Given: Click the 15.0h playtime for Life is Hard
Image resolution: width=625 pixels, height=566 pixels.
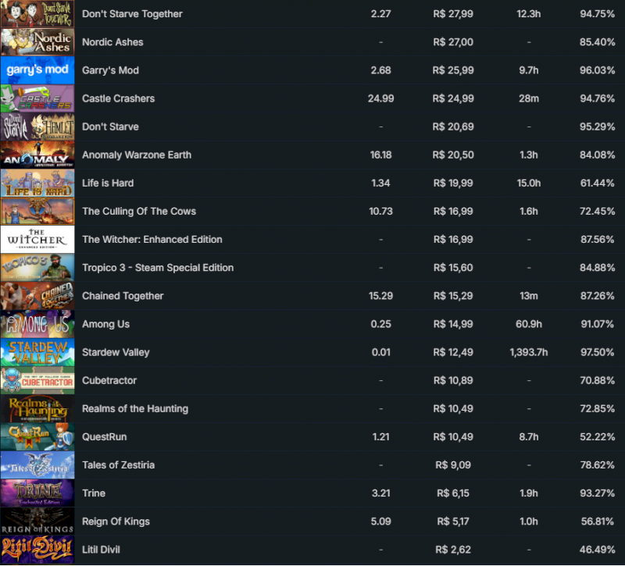Looking at the screenshot, I should click(x=529, y=183).
